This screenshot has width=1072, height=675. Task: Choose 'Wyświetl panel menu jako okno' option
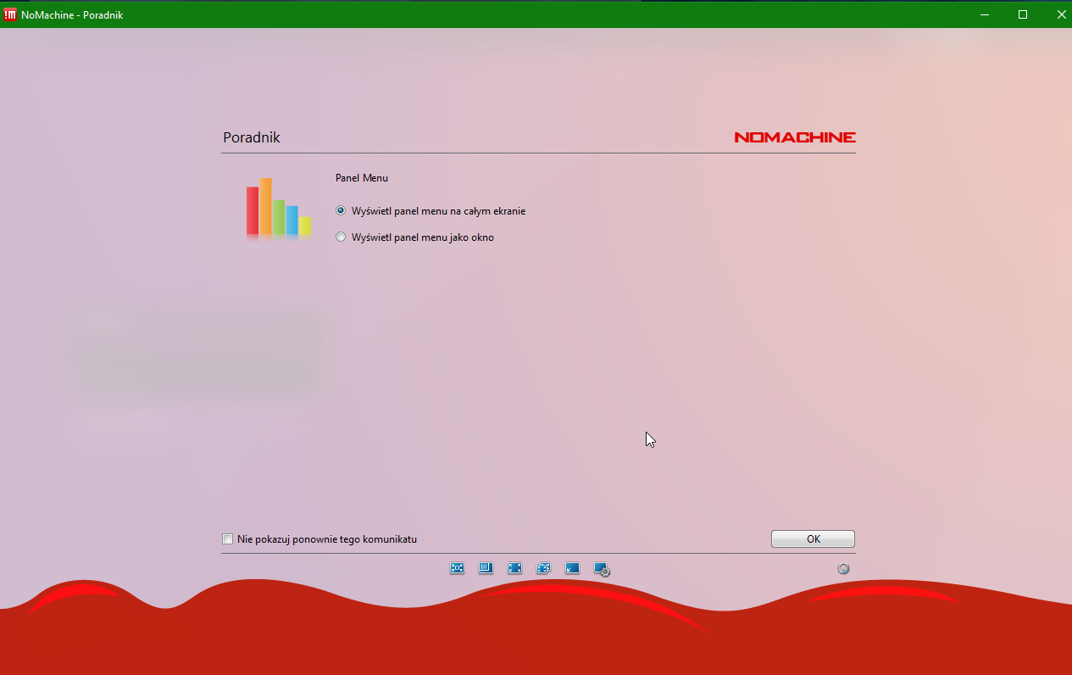click(x=341, y=237)
